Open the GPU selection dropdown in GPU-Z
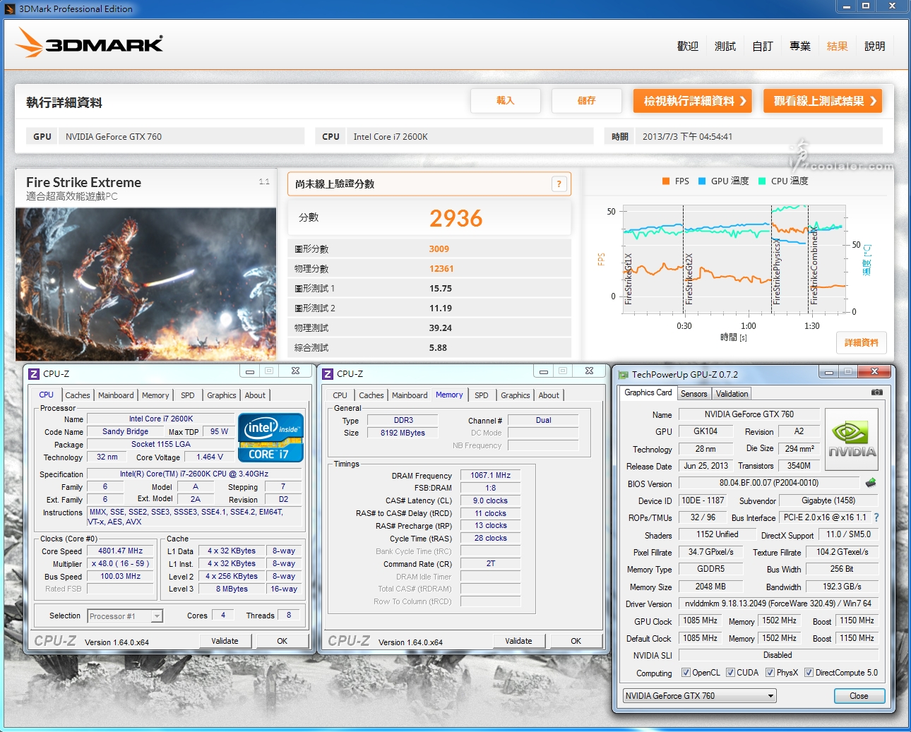Image resolution: width=911 pixels, height=732 pixels. point(699,696)
